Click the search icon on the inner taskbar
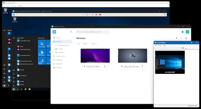This screenshot has width=201, height=109. point(17,89)
